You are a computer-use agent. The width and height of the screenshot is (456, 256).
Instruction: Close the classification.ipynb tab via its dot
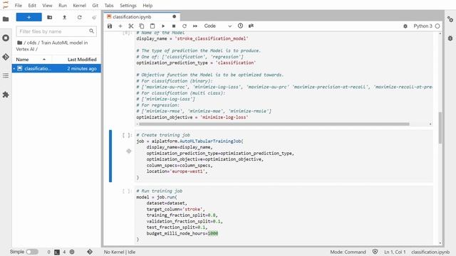point(174,17)
